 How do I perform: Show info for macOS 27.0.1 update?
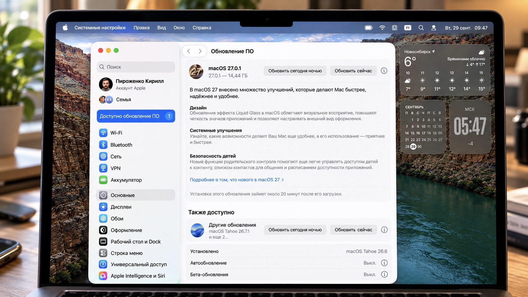point(384,71)
